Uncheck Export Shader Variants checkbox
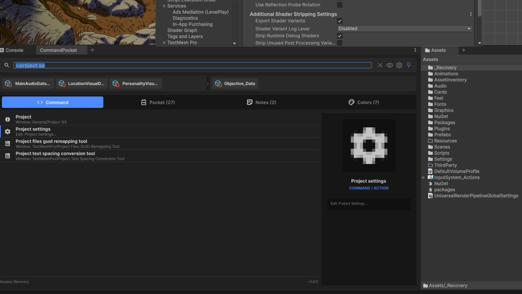This screenshot has height=294, width=522. 340,21
